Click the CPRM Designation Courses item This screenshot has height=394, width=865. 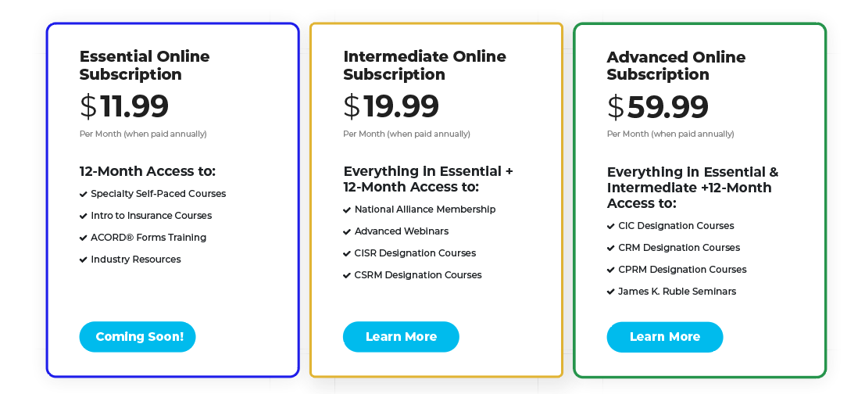[682, 270]
